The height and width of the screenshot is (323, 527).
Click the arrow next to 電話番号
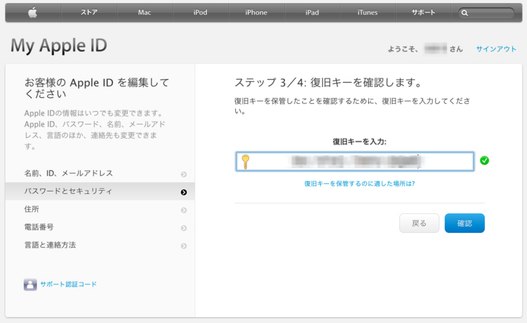[x=184, y=228]
